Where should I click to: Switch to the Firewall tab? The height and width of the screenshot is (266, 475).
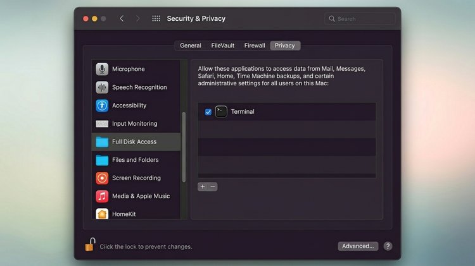click(255, 45)
